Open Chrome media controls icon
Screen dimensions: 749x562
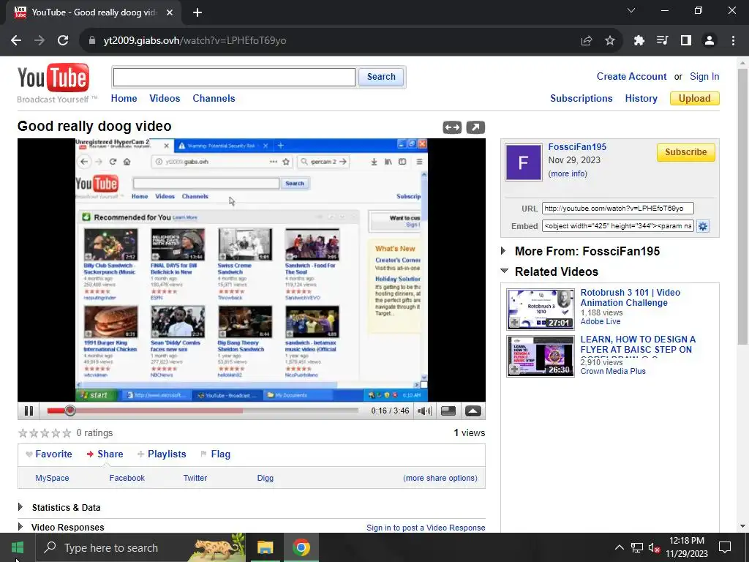point(663,41)
